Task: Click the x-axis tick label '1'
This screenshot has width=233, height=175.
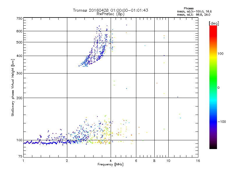Action: tap(23, 161)
